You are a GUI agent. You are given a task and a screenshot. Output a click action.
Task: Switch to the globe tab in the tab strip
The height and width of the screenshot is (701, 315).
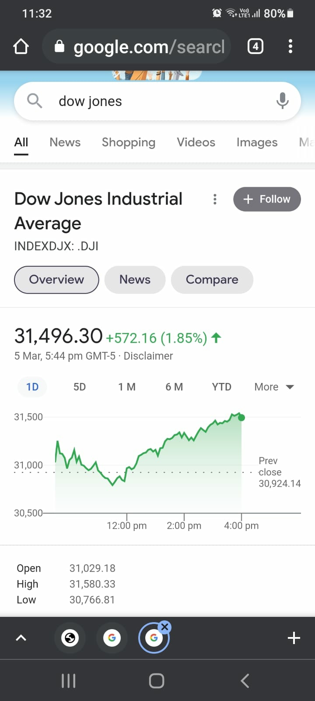point(70,638)
